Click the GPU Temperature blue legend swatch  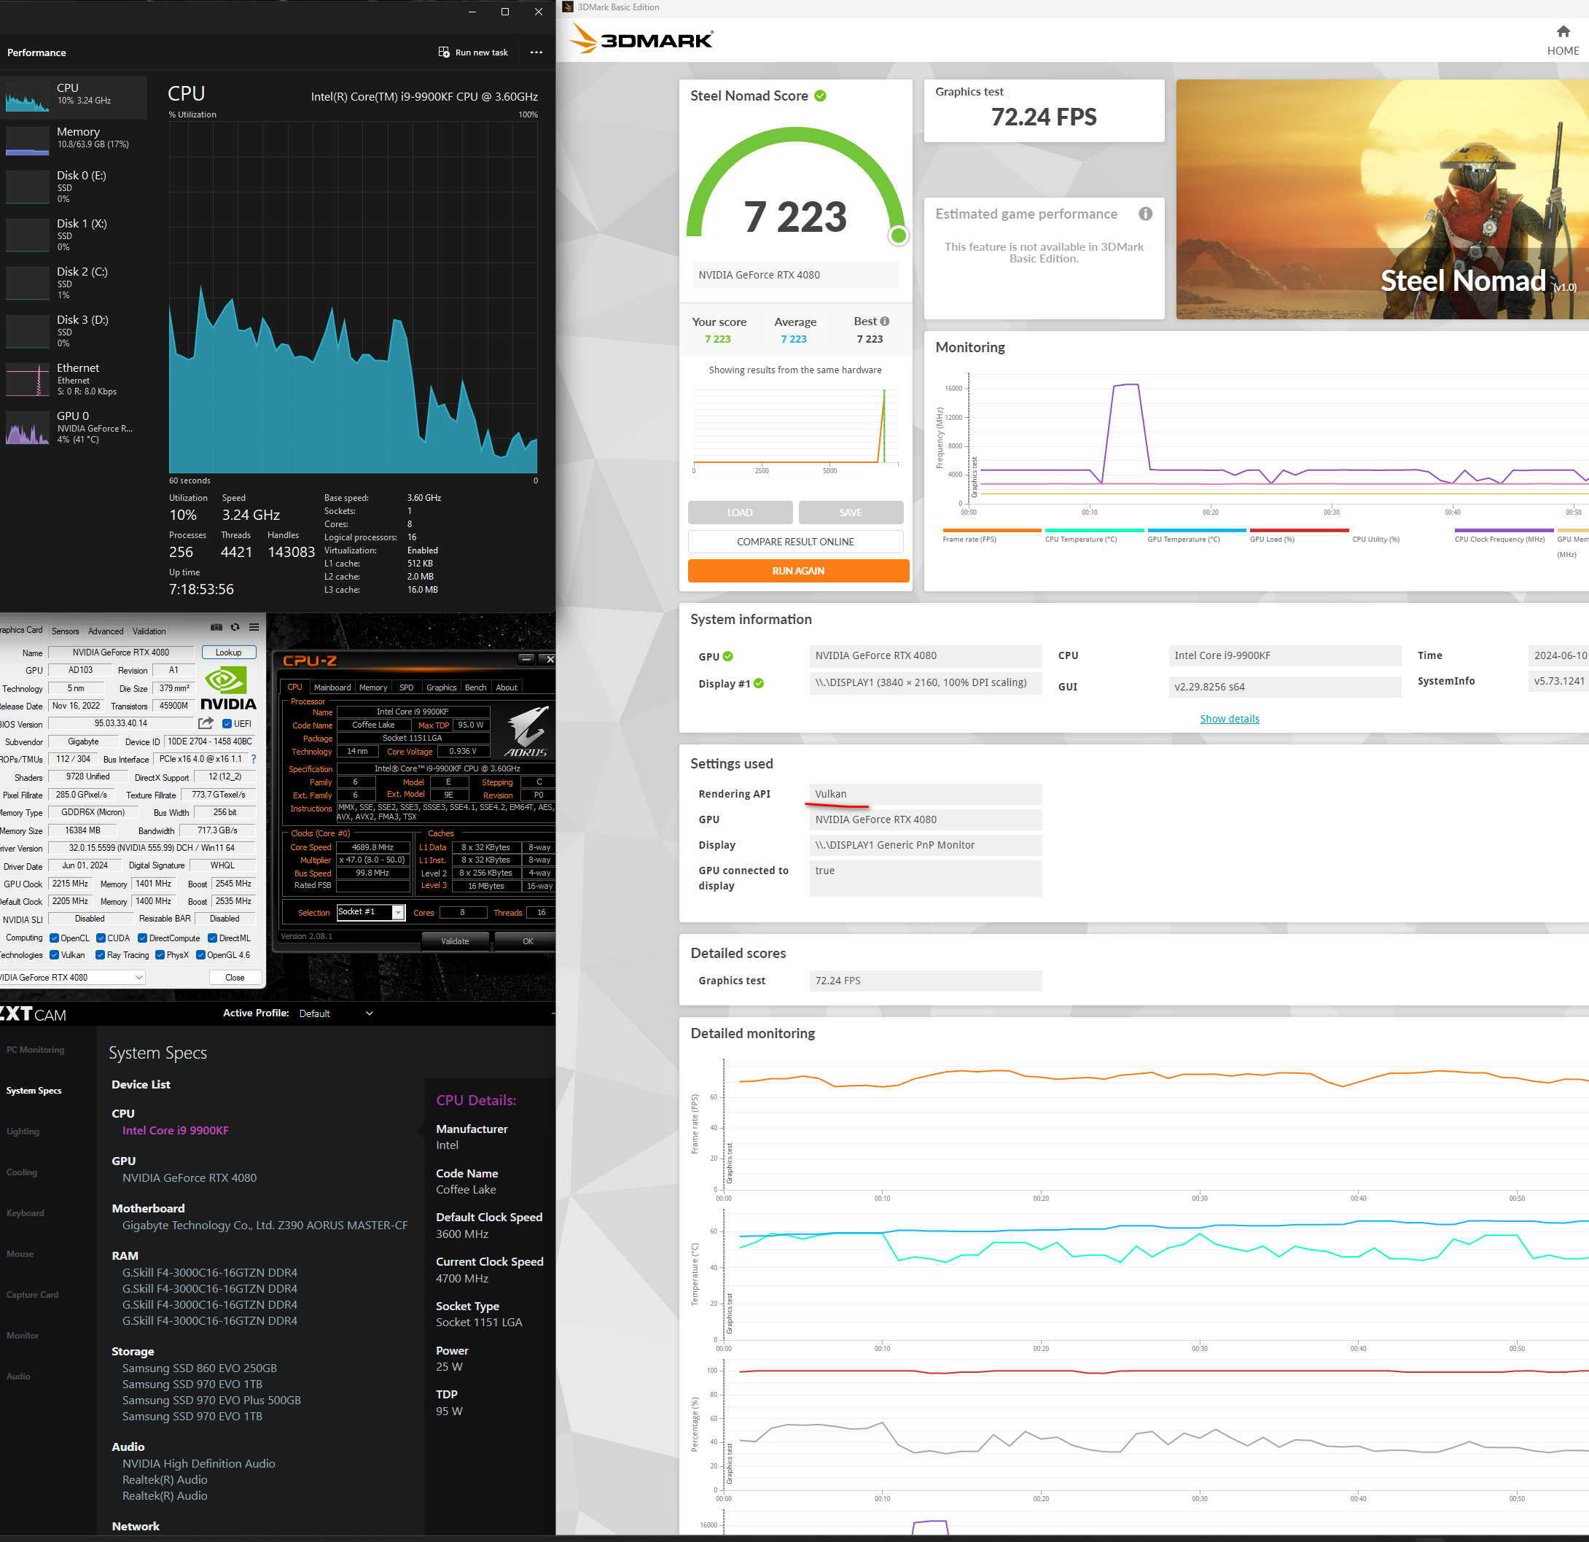(1197, 530)
